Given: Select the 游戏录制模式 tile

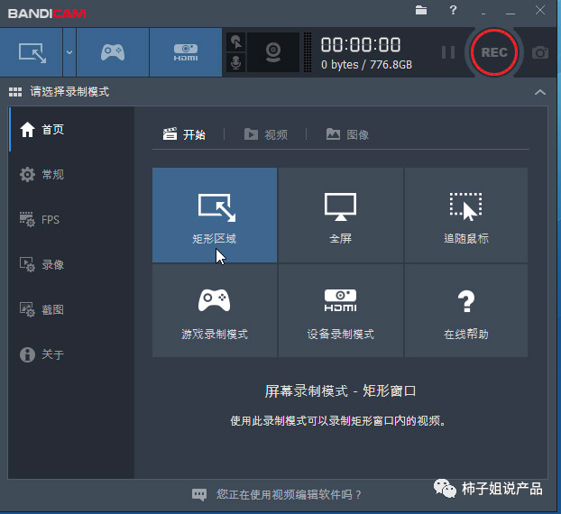Looking at the screenshot, I should pyautogui.click(x=215, y=310).
